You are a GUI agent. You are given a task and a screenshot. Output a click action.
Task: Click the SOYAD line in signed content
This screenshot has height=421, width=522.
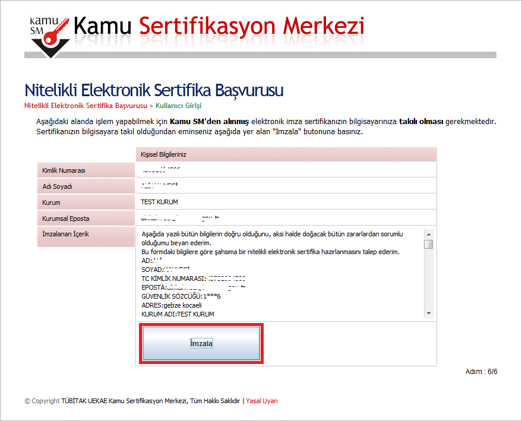(166, 270)
